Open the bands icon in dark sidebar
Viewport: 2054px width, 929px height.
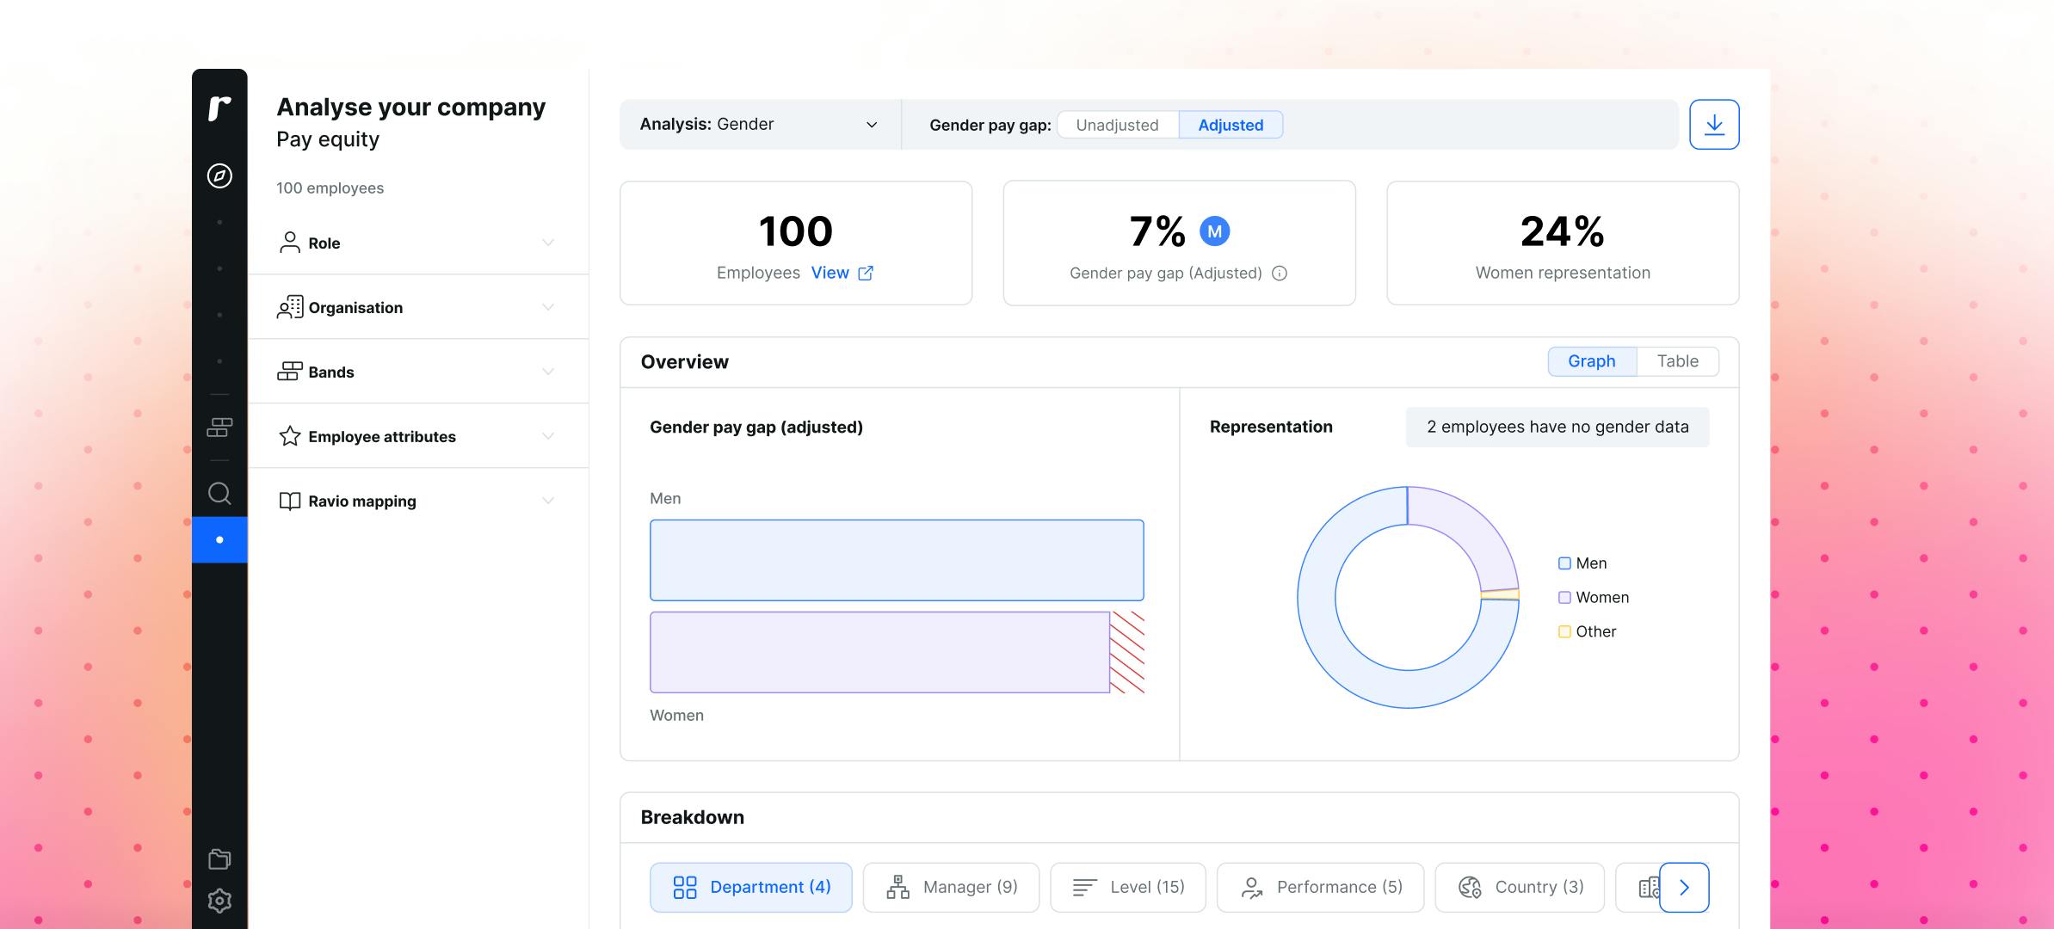pyautogui.click(x=219, y=427)
